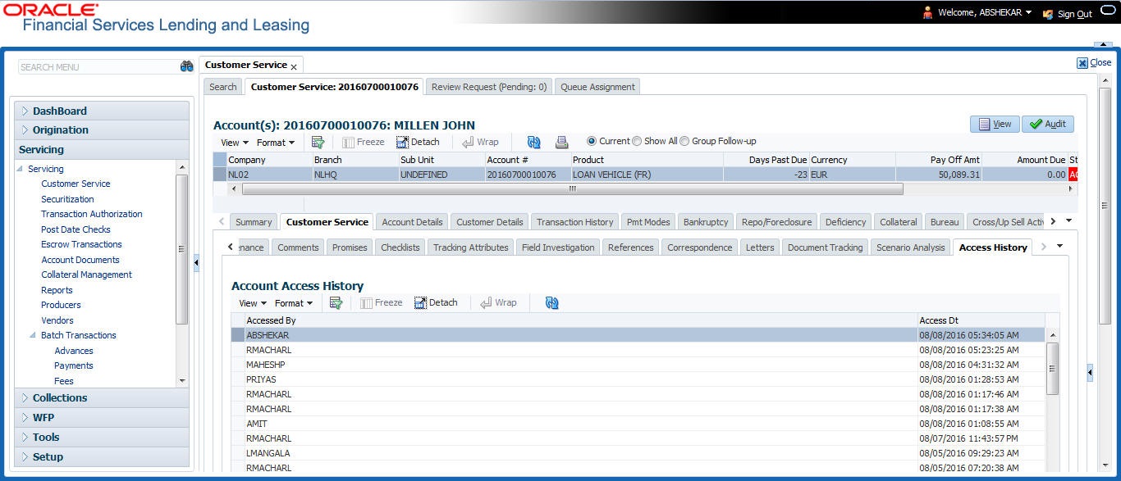Image resolution: width=1121 pixels, height=481 pixels.
Task: Open the Comments sub-tab
Action: (x=298, y=247)
